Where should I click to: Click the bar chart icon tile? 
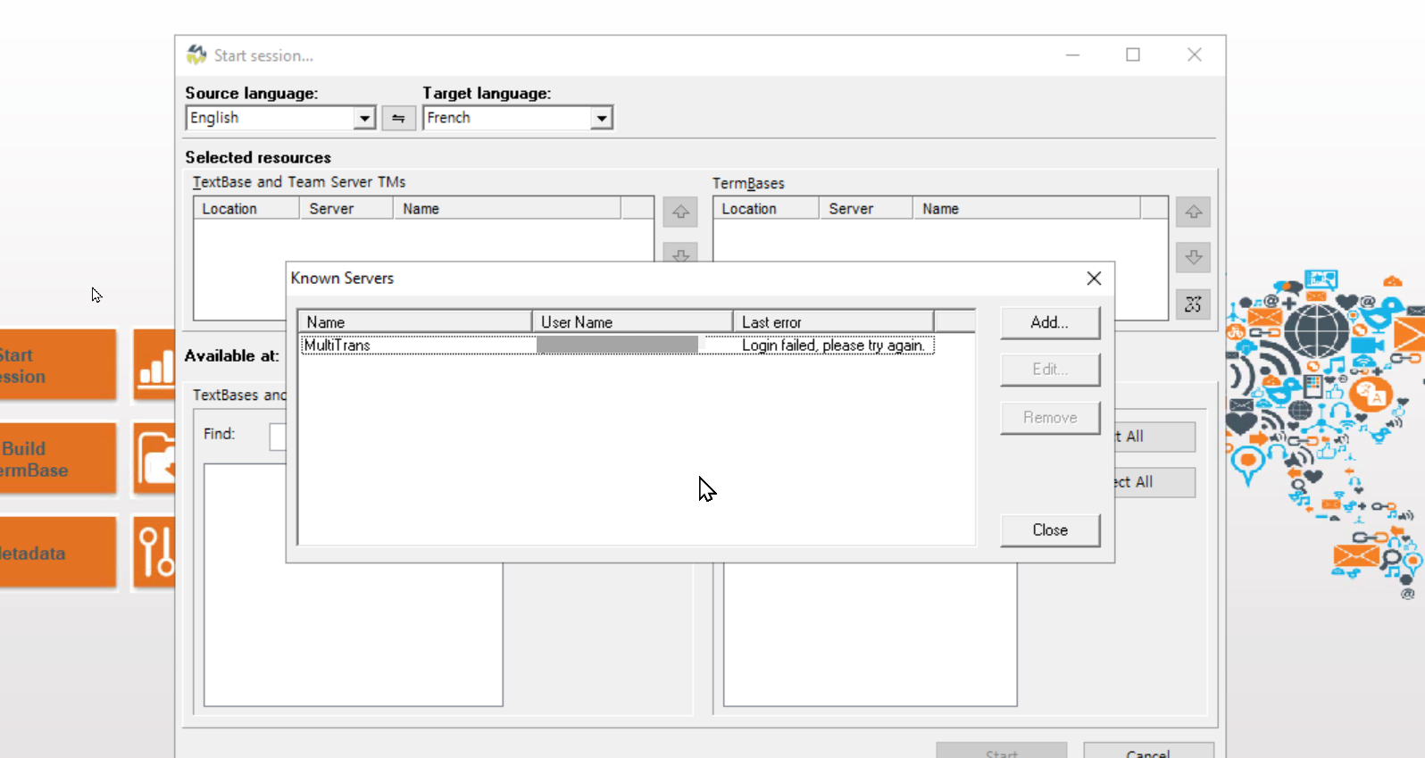point(154,365)
